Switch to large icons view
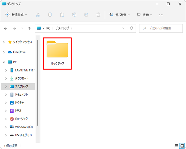The image size is (186, 149). pyautogui.click(x=182, y=146)
